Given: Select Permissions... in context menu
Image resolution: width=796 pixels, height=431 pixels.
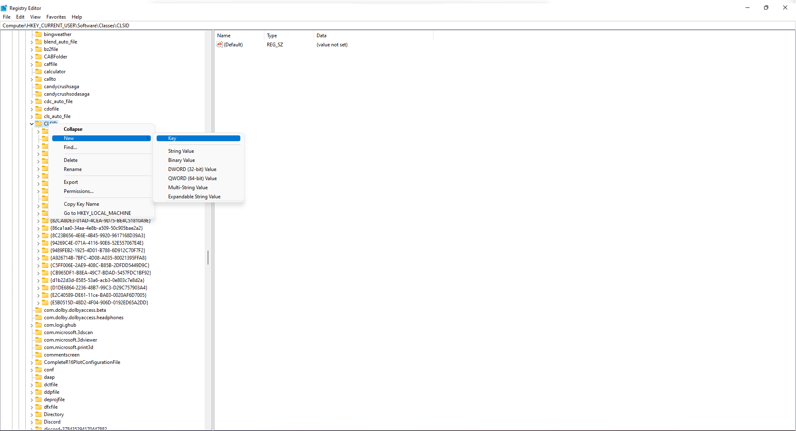Looking at the screenshot, I should (102, 191).
